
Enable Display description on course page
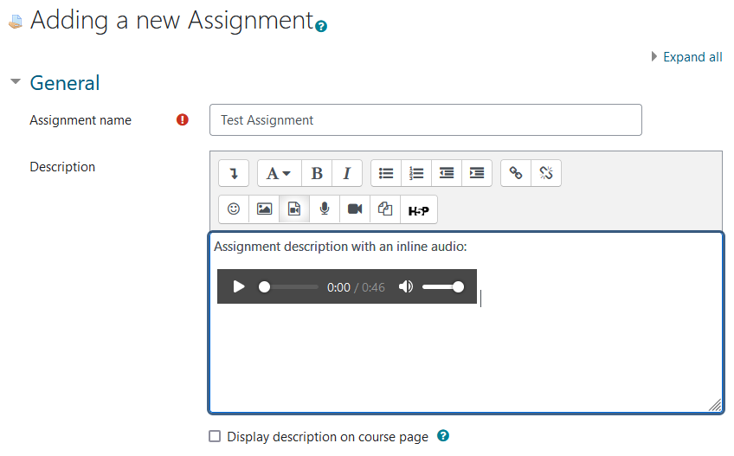click(215, 436)
